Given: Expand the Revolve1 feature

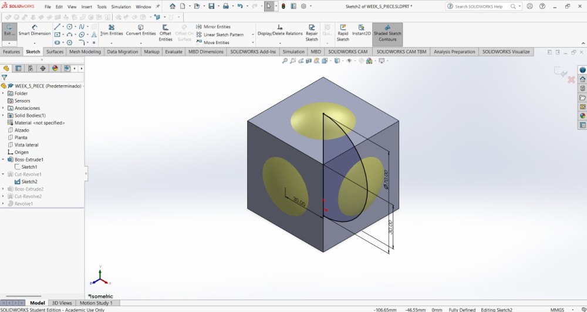Looking at the screenshot, I should pyautogui.click(x=4, y=204).
